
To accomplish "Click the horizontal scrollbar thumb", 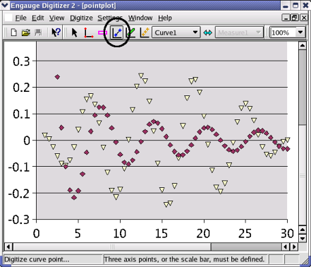I will [246, 247].
